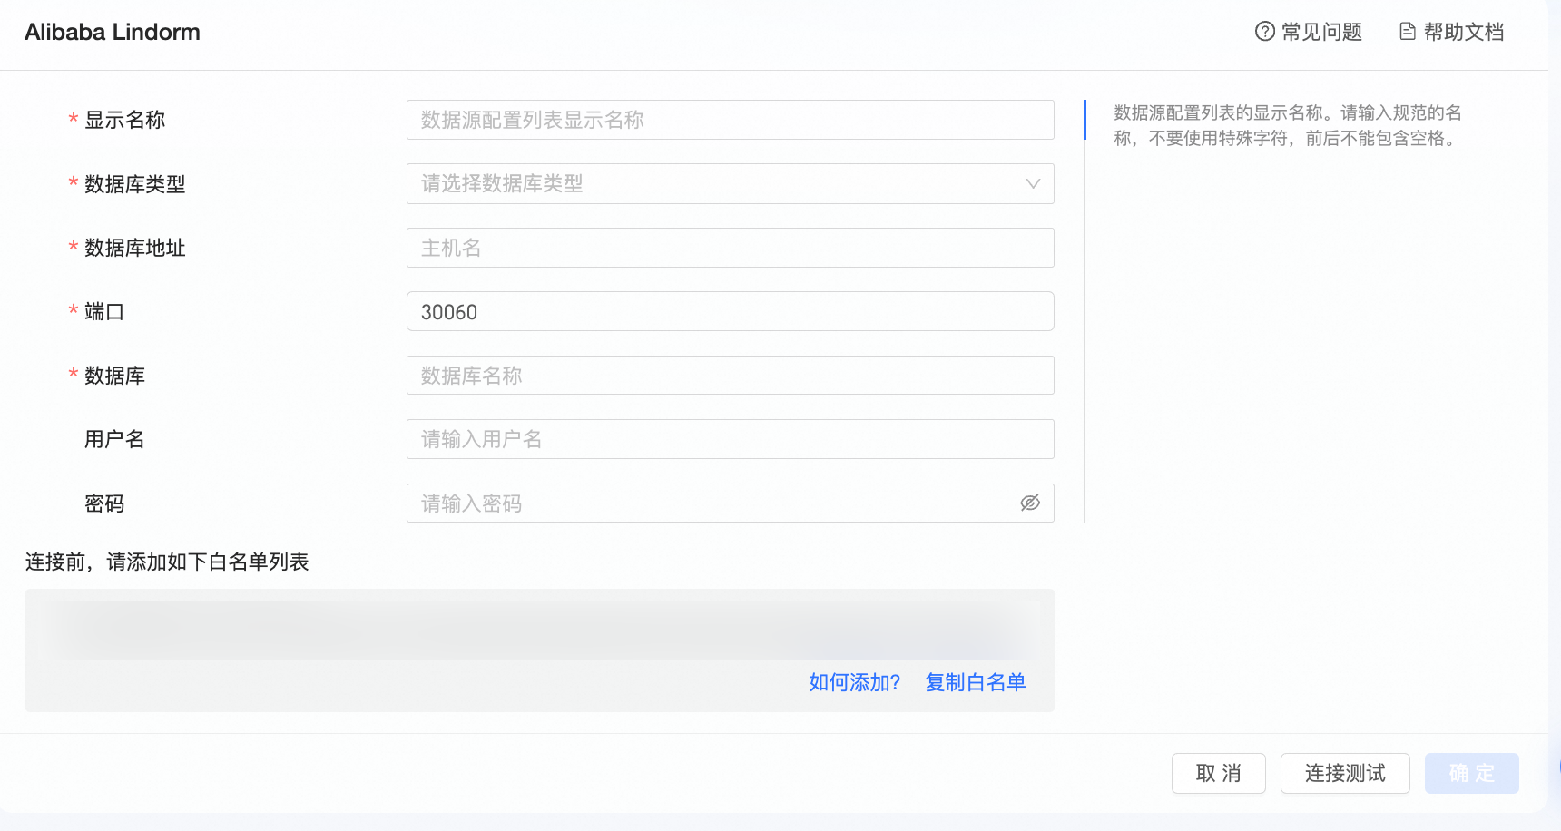
Task: Click the 请输入用户名 input field
Action: (x=731, y=439)
